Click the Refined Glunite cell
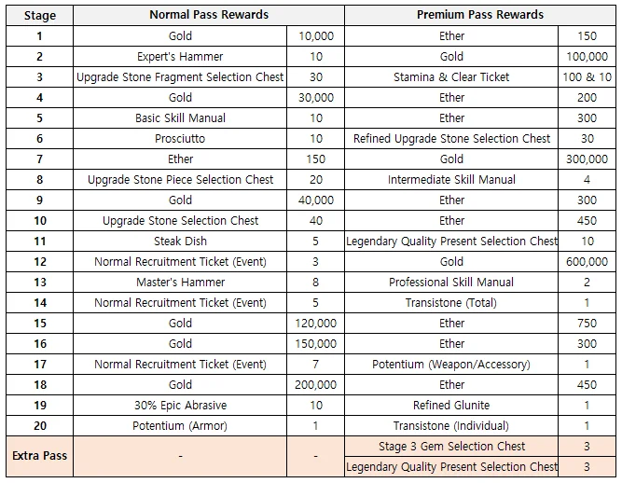The image size is (622, 483). [x=452, y=405]
